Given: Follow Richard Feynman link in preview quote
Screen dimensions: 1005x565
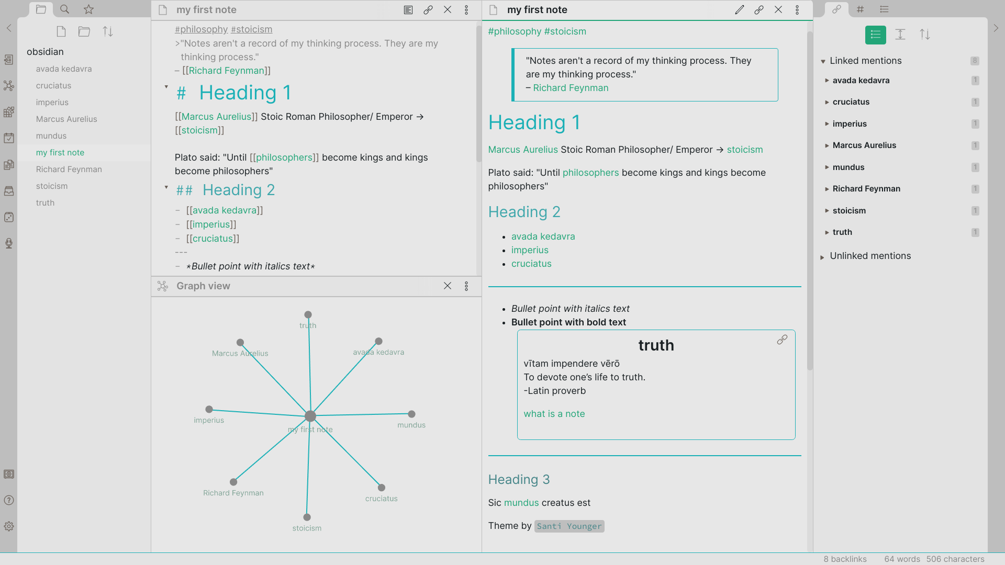Looking at the screenshot, I should click(571, 88).
